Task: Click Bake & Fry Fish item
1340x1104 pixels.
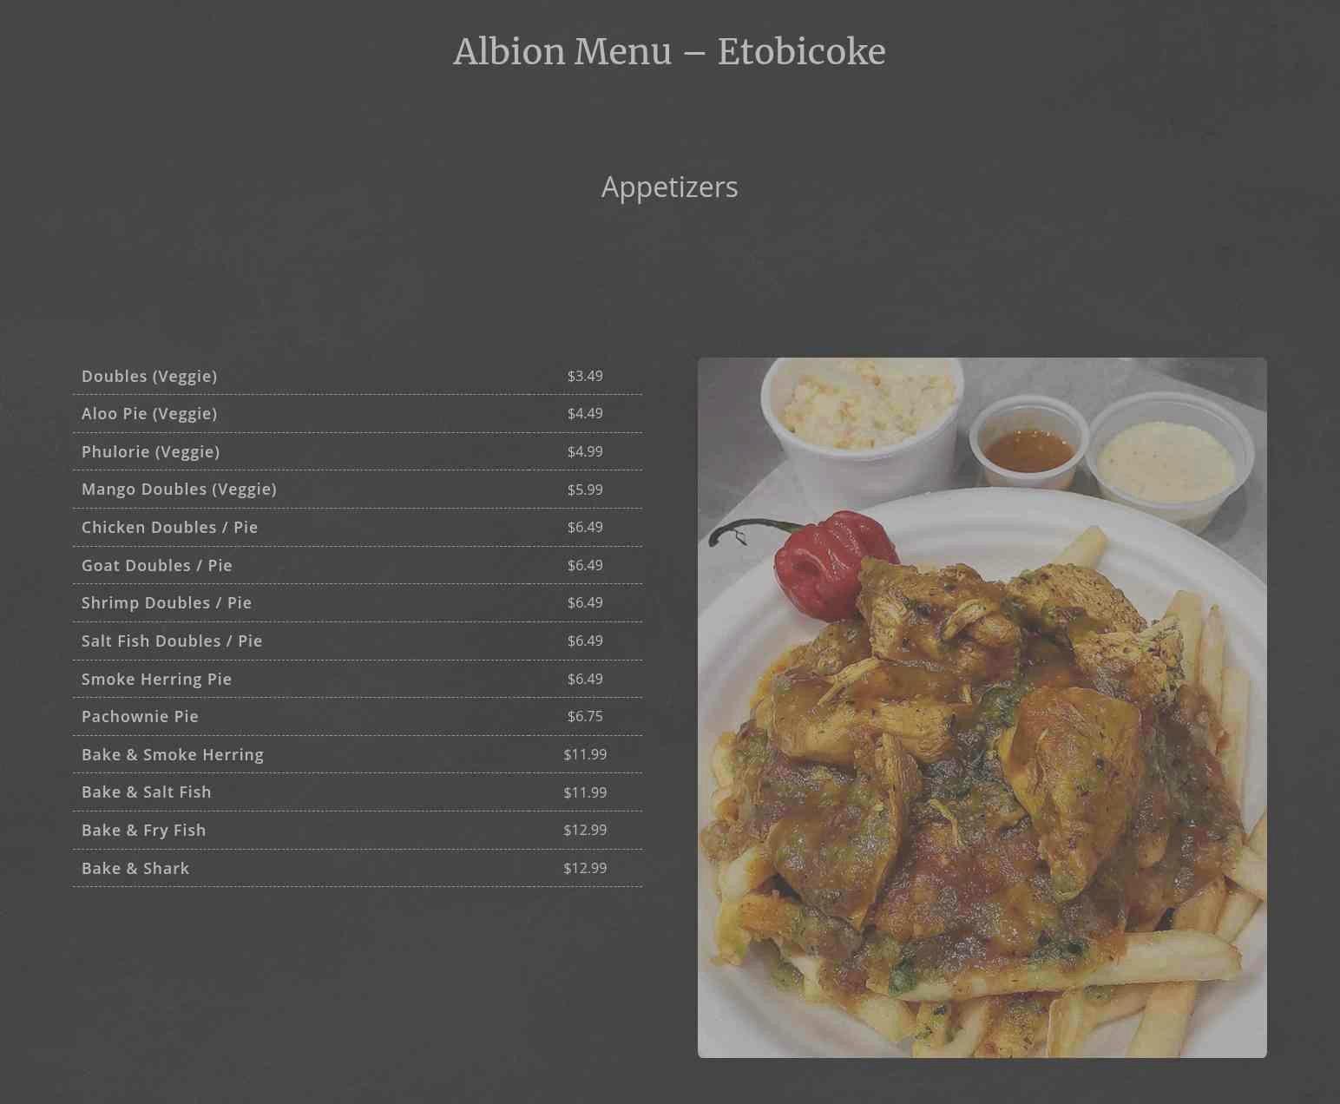Action: coord(358,831)
